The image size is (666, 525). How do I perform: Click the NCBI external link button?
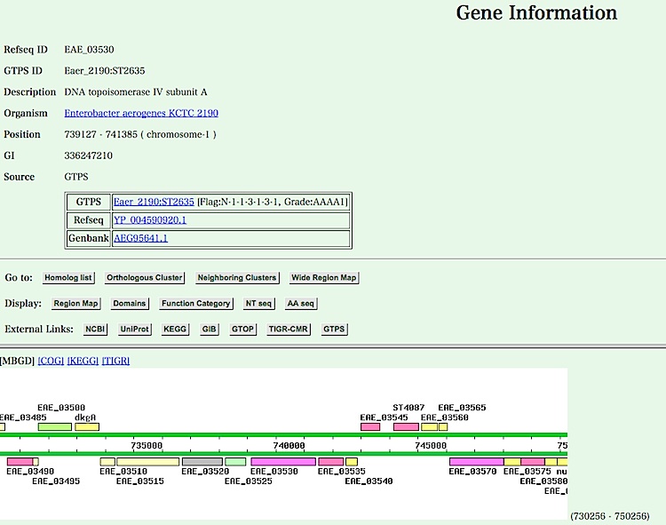point(95,329)
